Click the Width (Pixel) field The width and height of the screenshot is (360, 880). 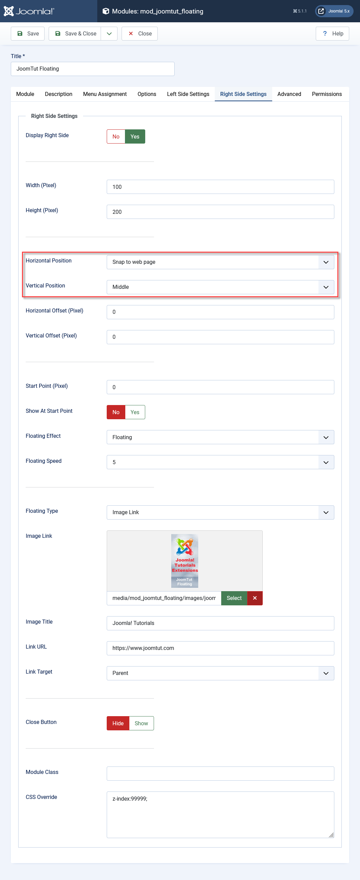(x=220, y=187)
